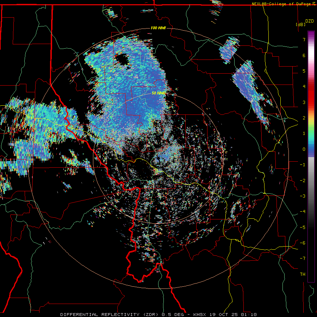The height and width of the screenshot is (317, 317).
Task: Click the 100 NMI range ring label
Action: pyautogui.click(x=158, y=28)
